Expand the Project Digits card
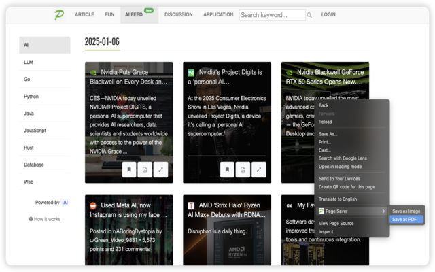 (259, 169)
